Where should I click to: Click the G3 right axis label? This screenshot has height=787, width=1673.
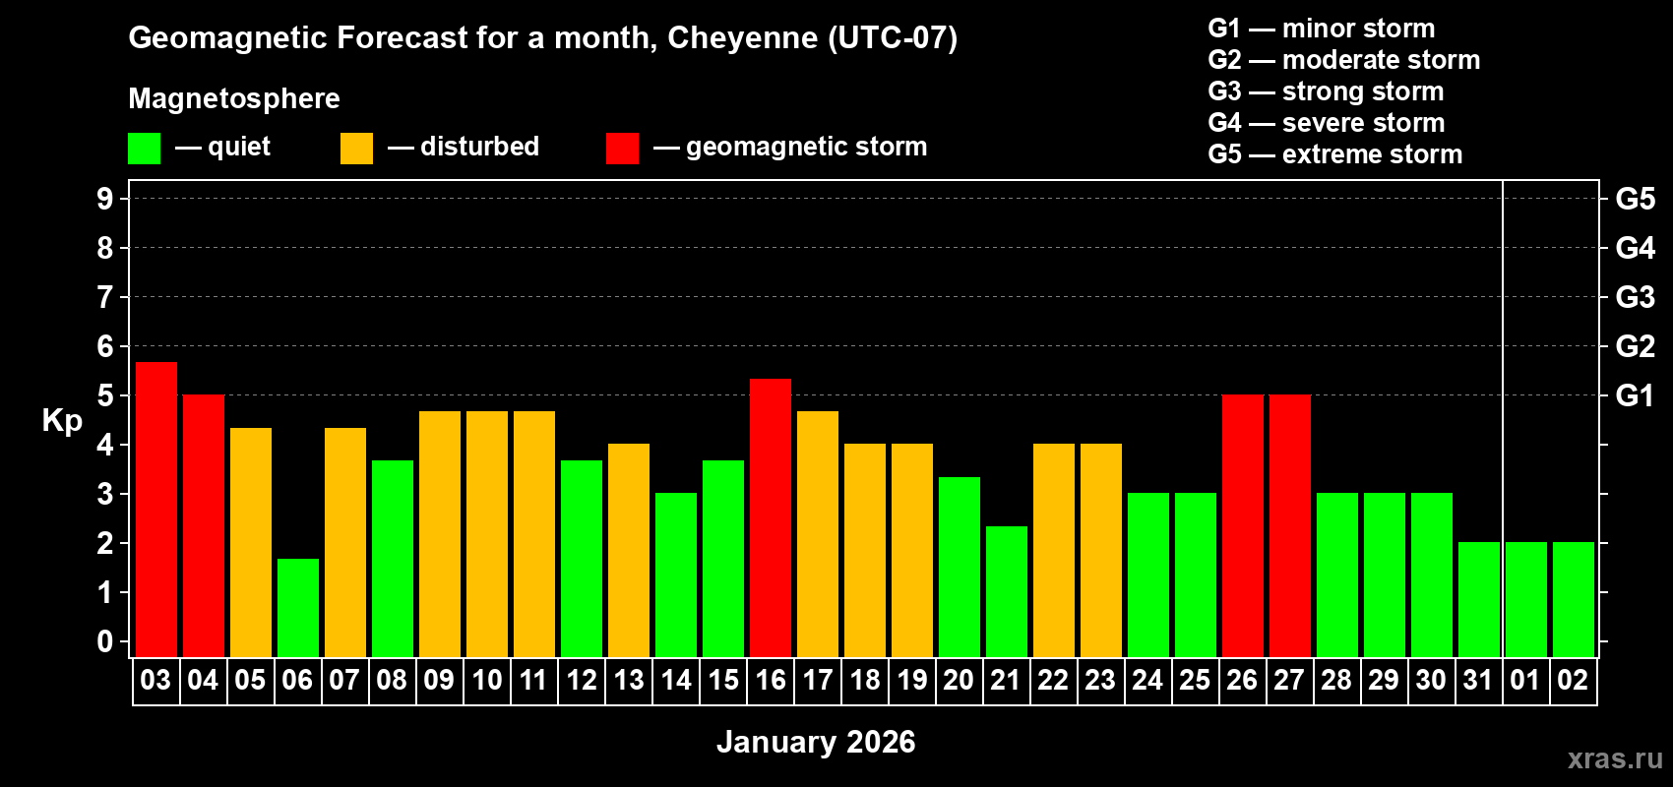click(1636, 297)
